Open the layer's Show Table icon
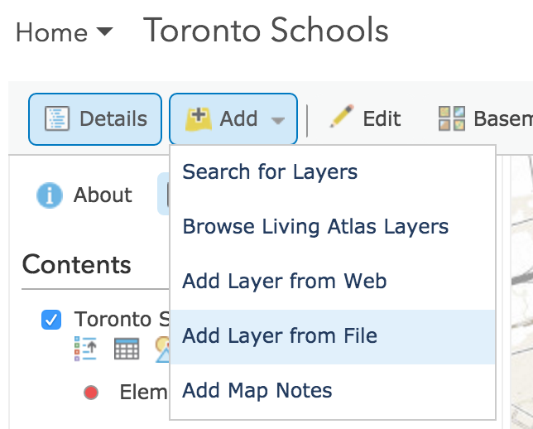 pyautogui.click(x=127, y=349)
